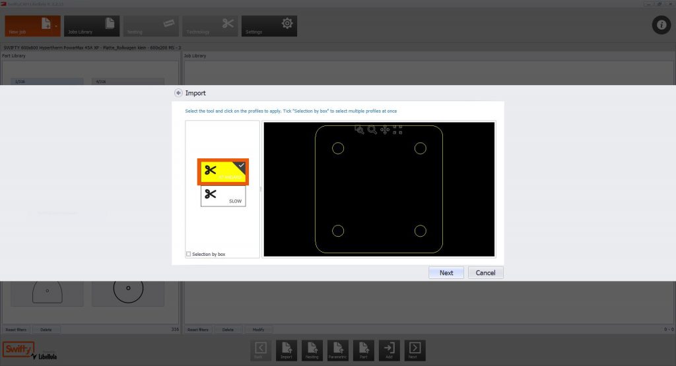Click the Nesting button in bottom toolbar
Viewport: 676px width, 366px height.
(x=312, y=350)
